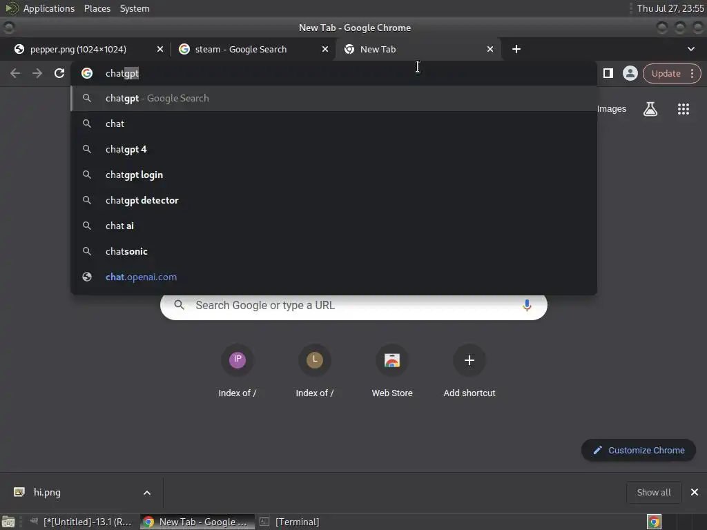The image size is (707, 530).
Task: Switch to the [*[Untitled]-13.1 taskbar window
Action: pyautogui.click(x=81, y=522)
